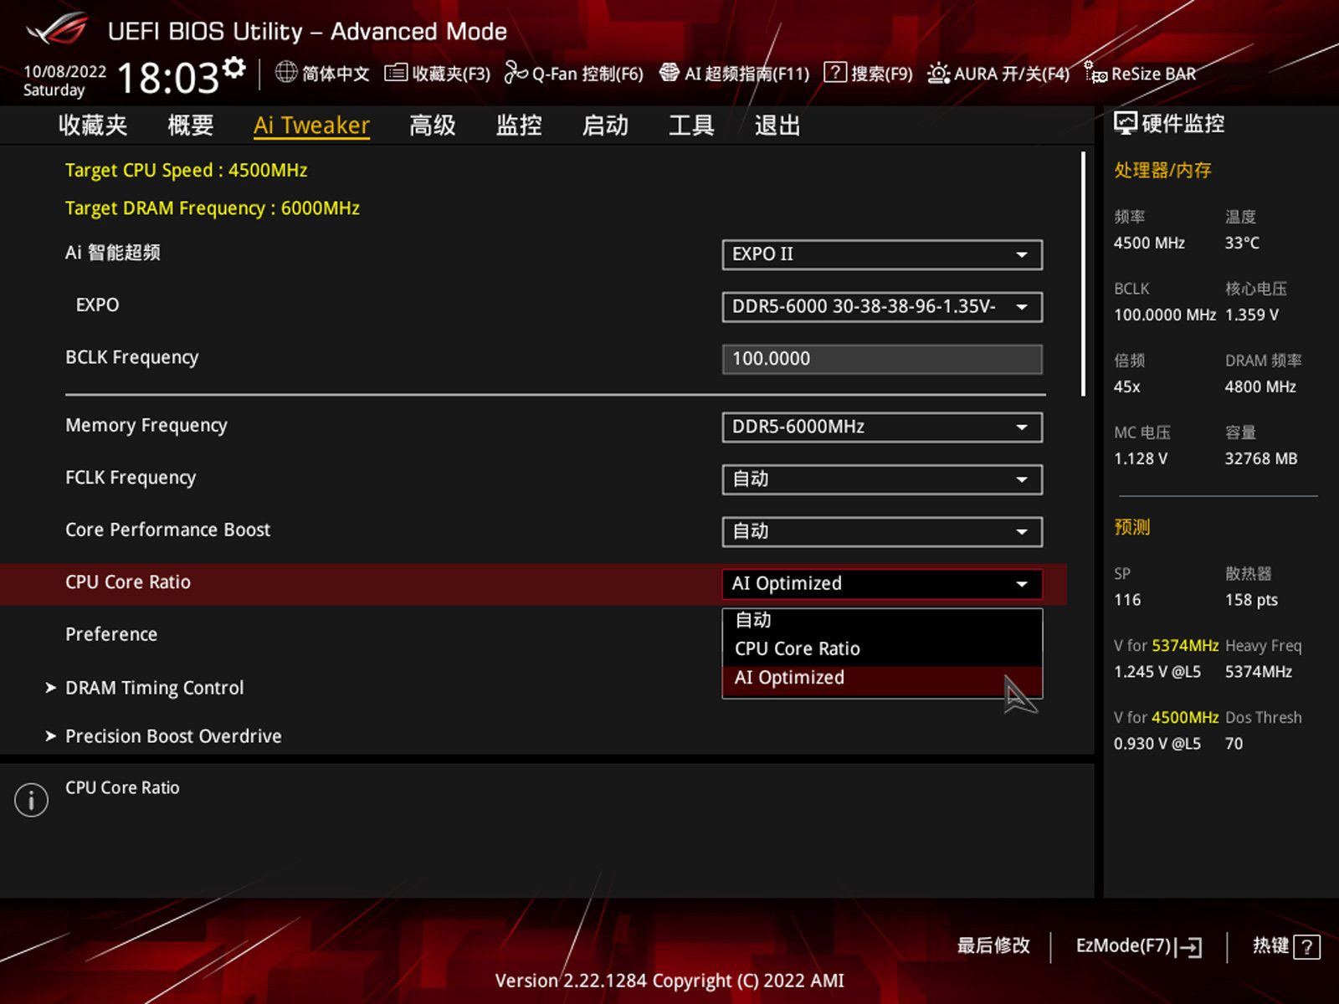Click the ReSize BAR icon

coord(1095,73)
